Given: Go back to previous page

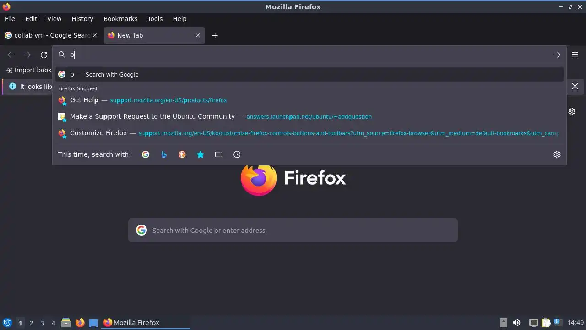Looking at the screenshot, I should click(x=11, y=55).
